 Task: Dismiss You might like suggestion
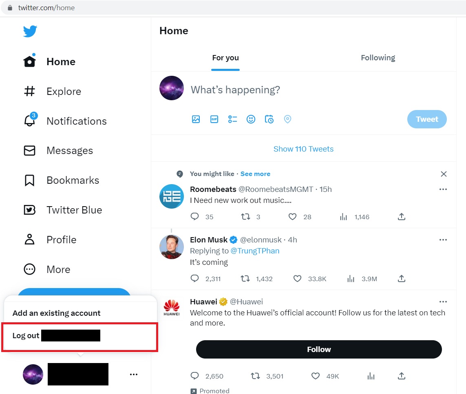[444, 174]
